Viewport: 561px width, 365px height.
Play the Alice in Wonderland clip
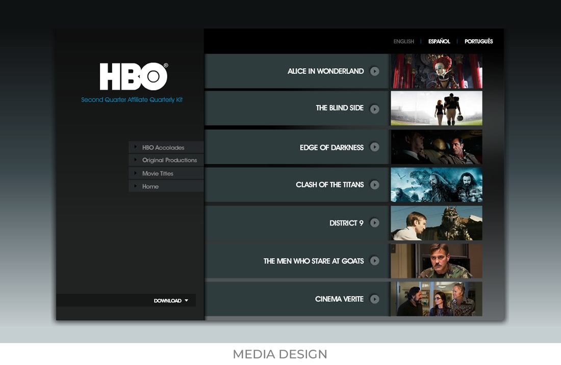coord(375,71)
